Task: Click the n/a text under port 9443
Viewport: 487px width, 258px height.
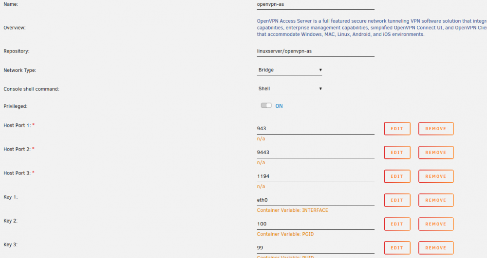Action: [261, 163]
